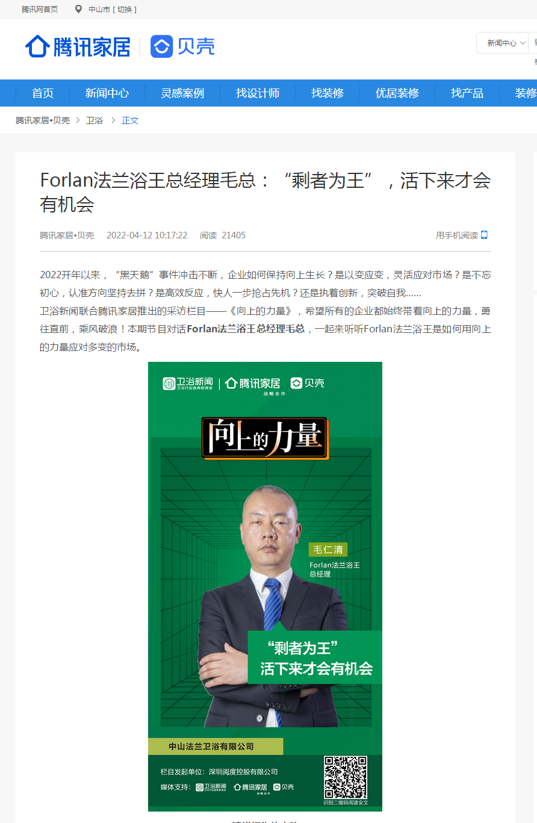Image resolution: width=537 pixels, height=823 pixels.
Task: Select the 找设计师 menu item
Action: pos(258,93)
